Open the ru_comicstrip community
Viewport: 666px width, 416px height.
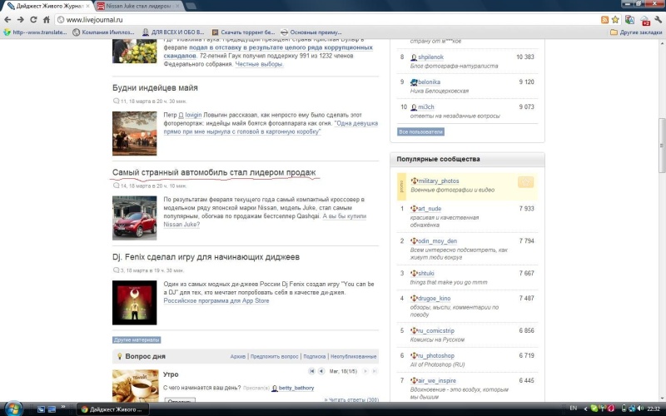point(435,330)
